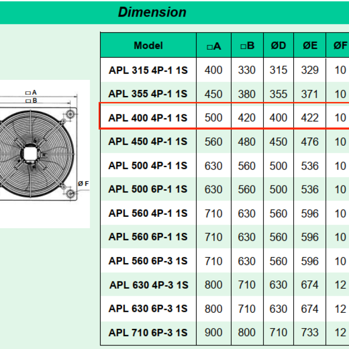The height and width of the screenshot is (349, 349).
Task: Select model name APL 355 4P-1 1S
Action: (148, 94)
